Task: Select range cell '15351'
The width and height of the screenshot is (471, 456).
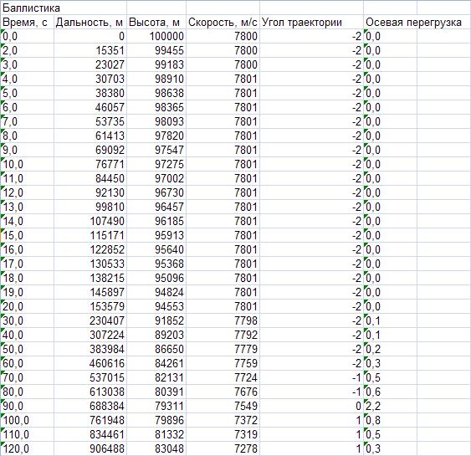Action: point(90,50)
